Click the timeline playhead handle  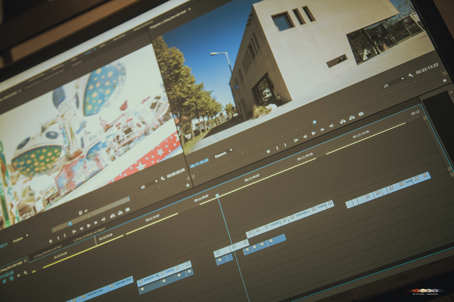pyautogui.click(x=217, y=195)
